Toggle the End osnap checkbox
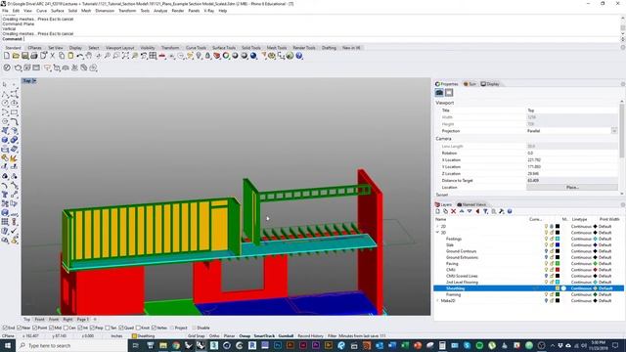 tap(5, 328)
